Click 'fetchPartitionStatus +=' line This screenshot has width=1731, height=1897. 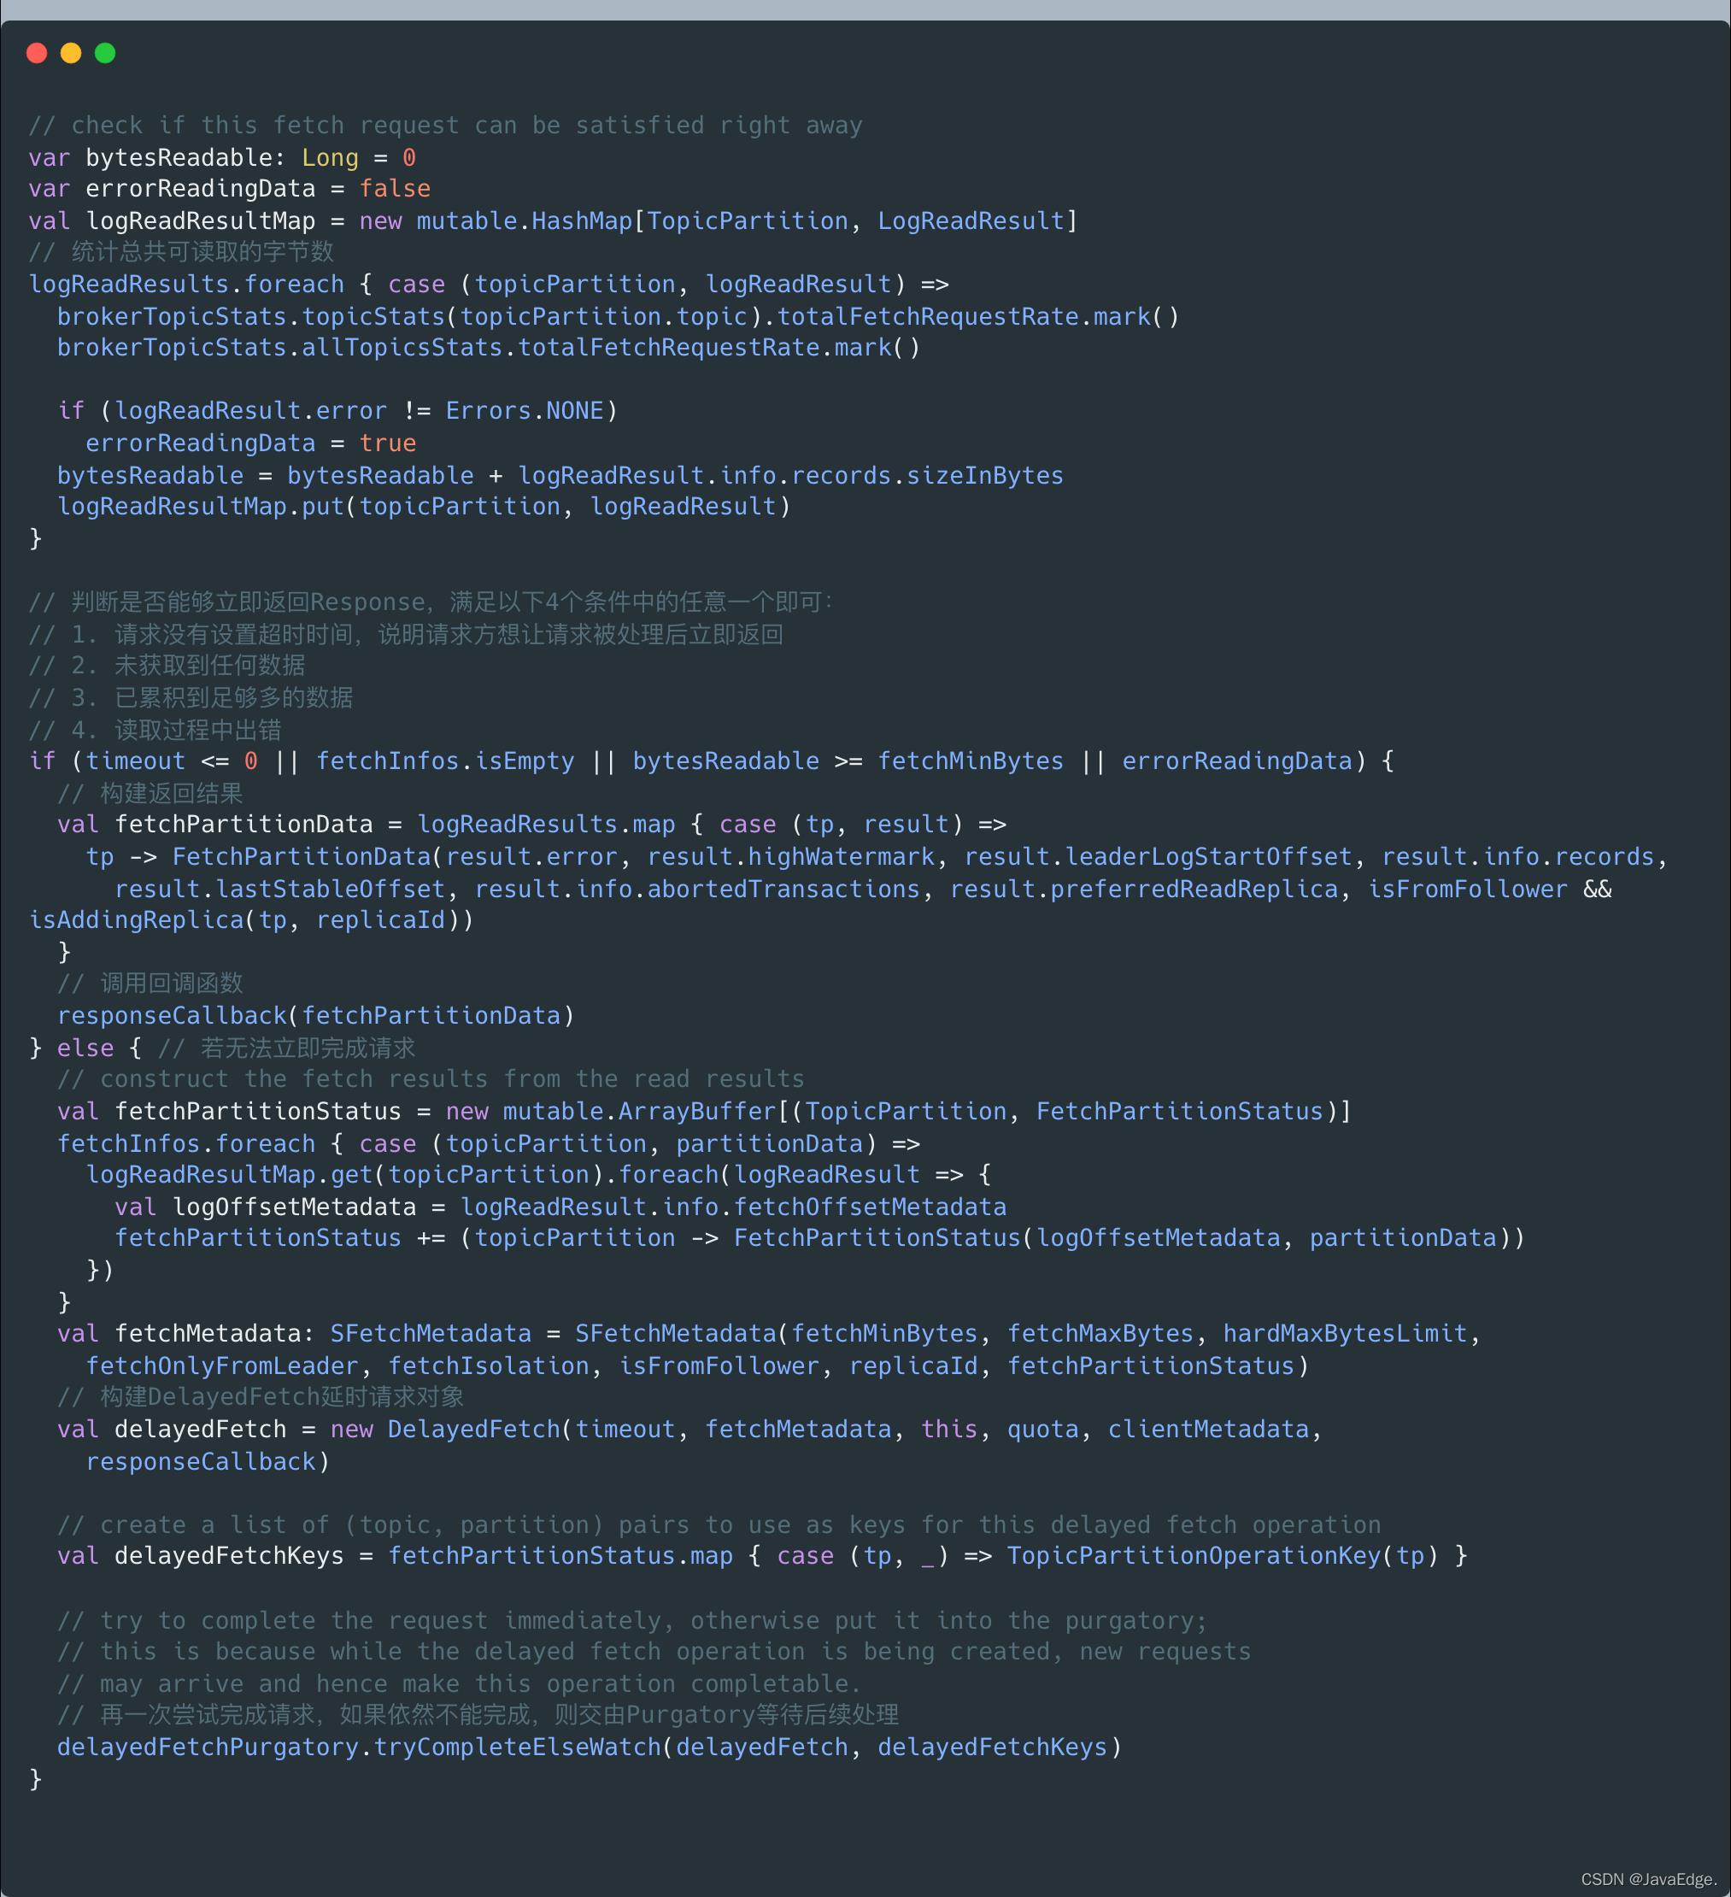coord(819,1238)
